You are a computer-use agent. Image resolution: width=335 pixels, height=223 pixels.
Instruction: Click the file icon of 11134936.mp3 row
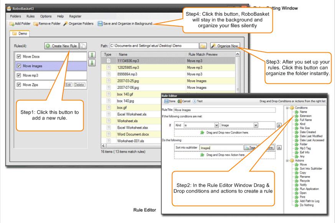(x=109, y=61)
